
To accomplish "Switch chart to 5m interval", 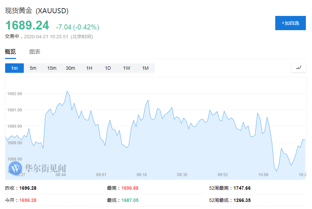I will click(x=33, y=68).
